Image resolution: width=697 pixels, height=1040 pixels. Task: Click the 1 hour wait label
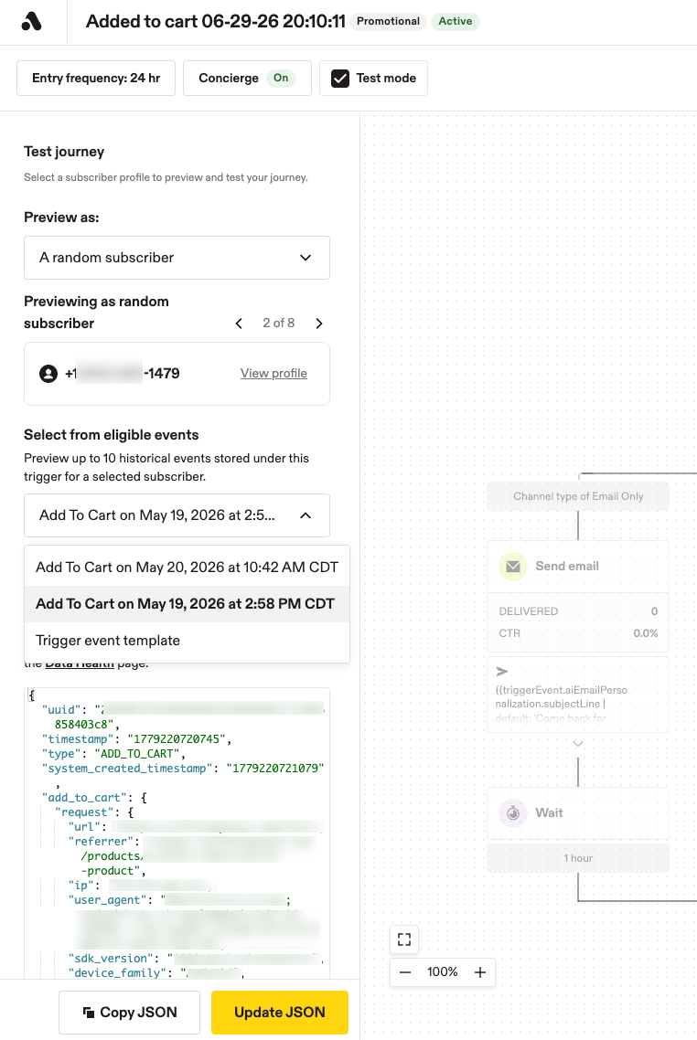[577, 858]
